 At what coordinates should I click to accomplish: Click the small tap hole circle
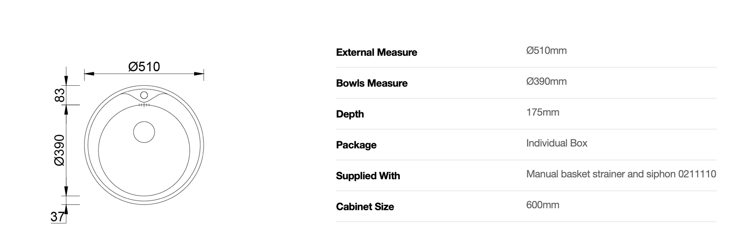coord(144,95)
